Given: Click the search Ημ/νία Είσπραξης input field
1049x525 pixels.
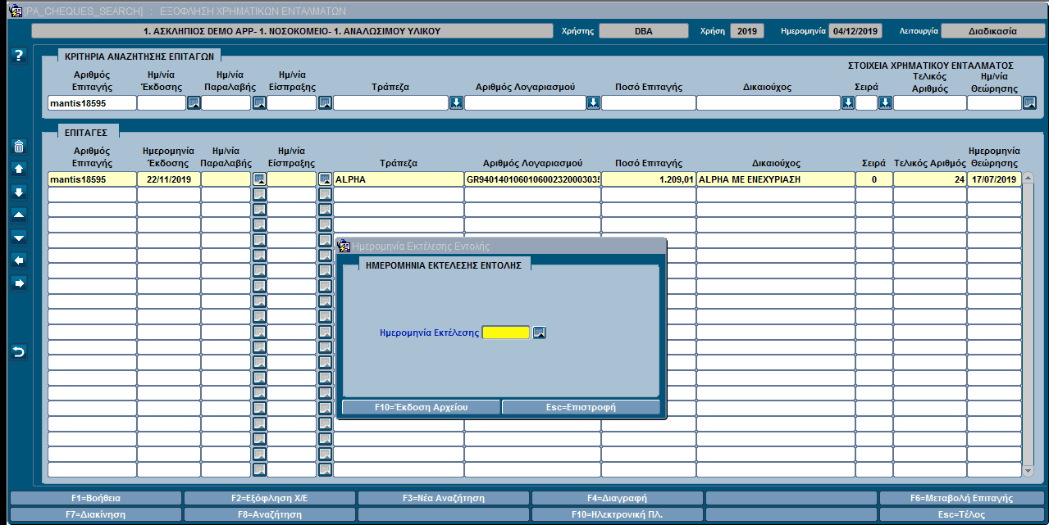Looking at the screenshot, I should [292, 103].
